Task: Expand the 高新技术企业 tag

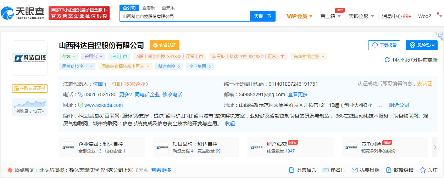Action: tap(309, 57)
